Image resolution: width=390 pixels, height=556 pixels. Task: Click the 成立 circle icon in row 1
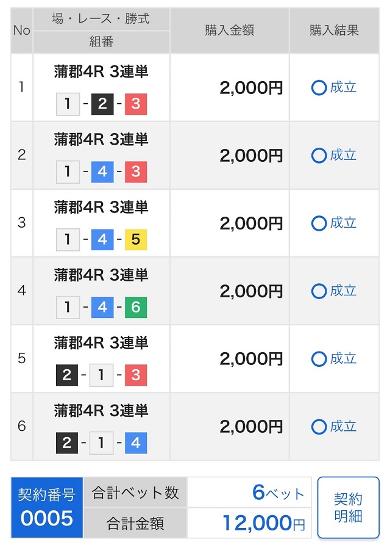pyautogui.click(x=319, y=88)
